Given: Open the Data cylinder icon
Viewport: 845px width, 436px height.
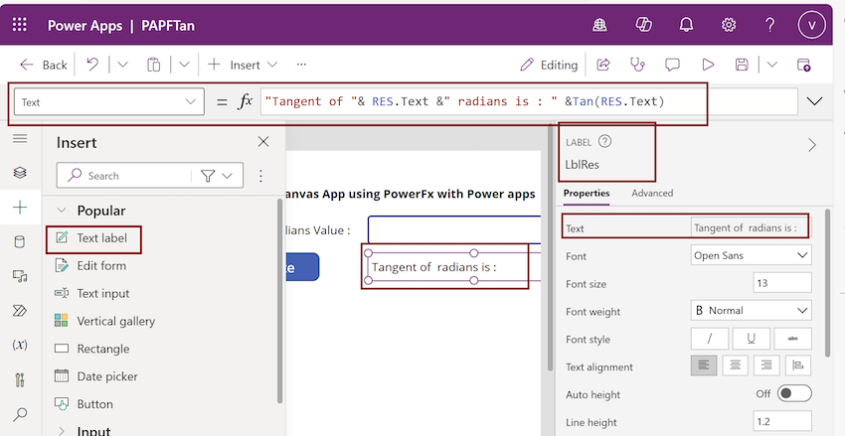Looking at the screenshot, I should tap(20, 241).
